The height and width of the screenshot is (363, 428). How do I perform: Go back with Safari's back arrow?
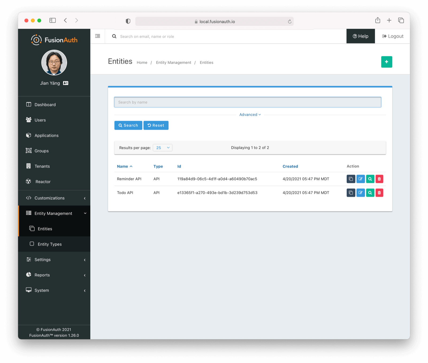pyautogui.click(x=65, y=20)
